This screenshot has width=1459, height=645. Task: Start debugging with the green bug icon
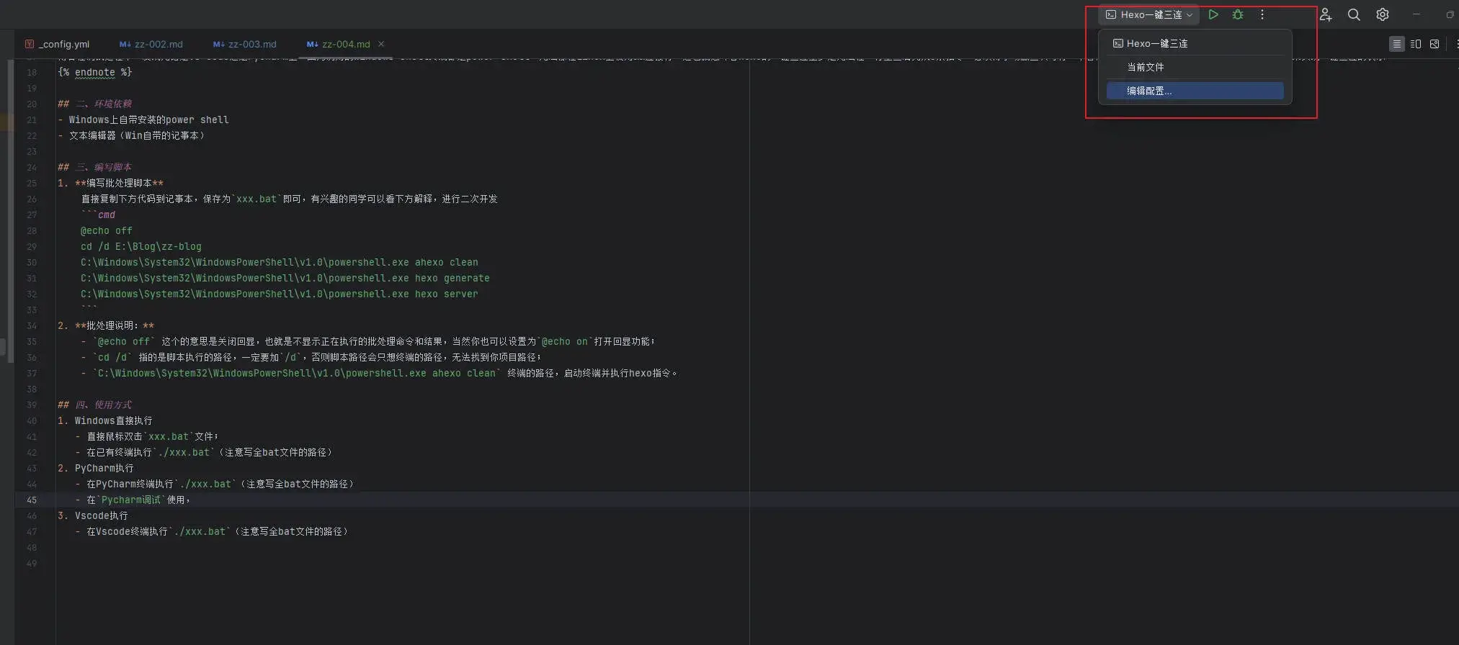[1238, 14]
